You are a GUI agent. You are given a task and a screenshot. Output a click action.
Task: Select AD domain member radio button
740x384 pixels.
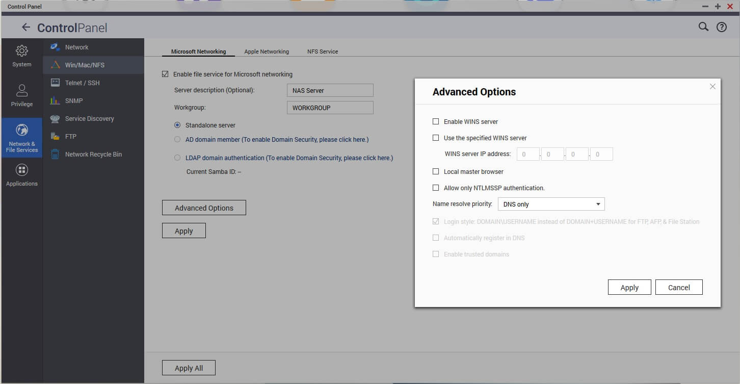(x=177, y=139)
